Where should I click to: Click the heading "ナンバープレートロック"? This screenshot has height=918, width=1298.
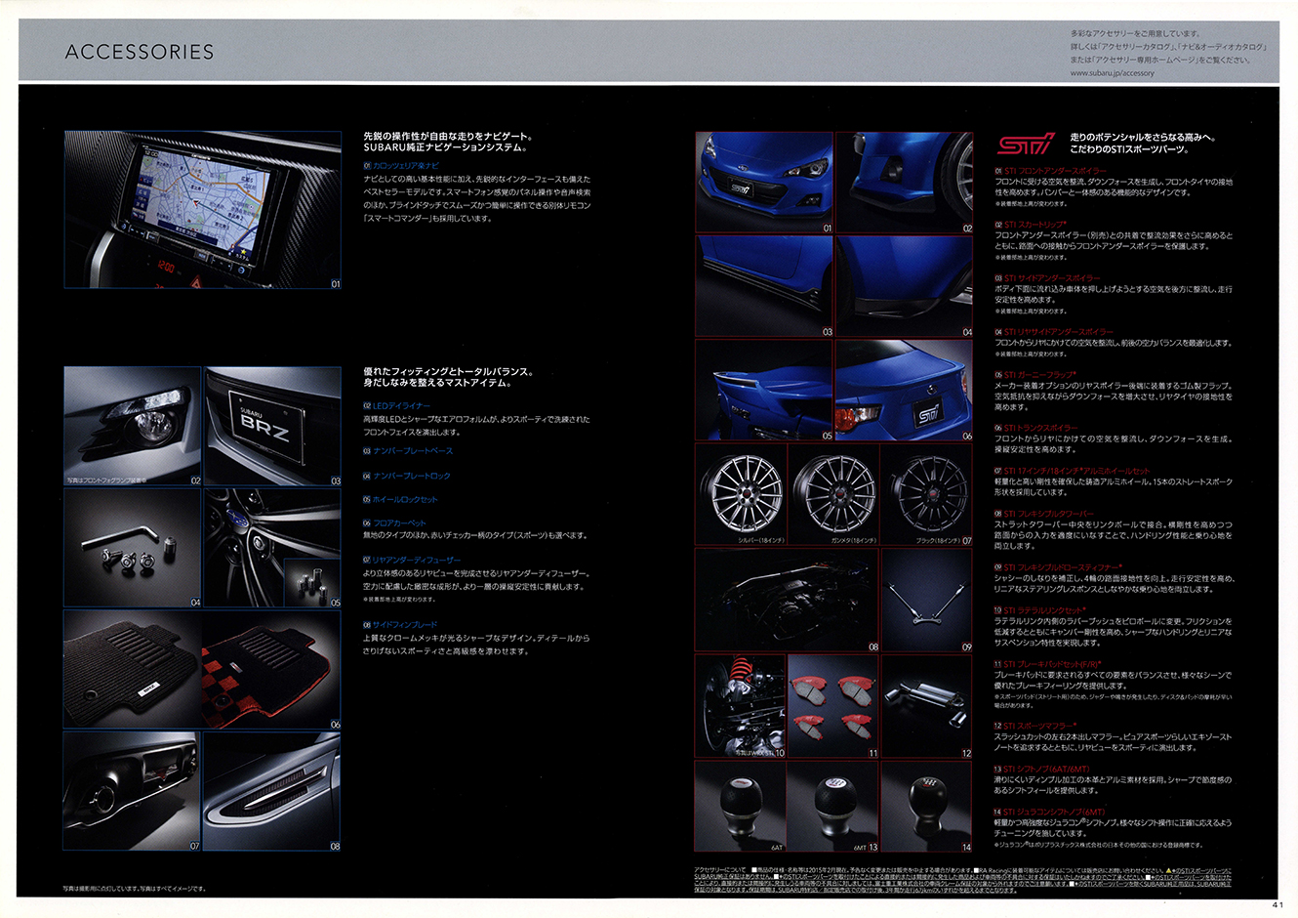pyautogui.click(x=412, y=476)
